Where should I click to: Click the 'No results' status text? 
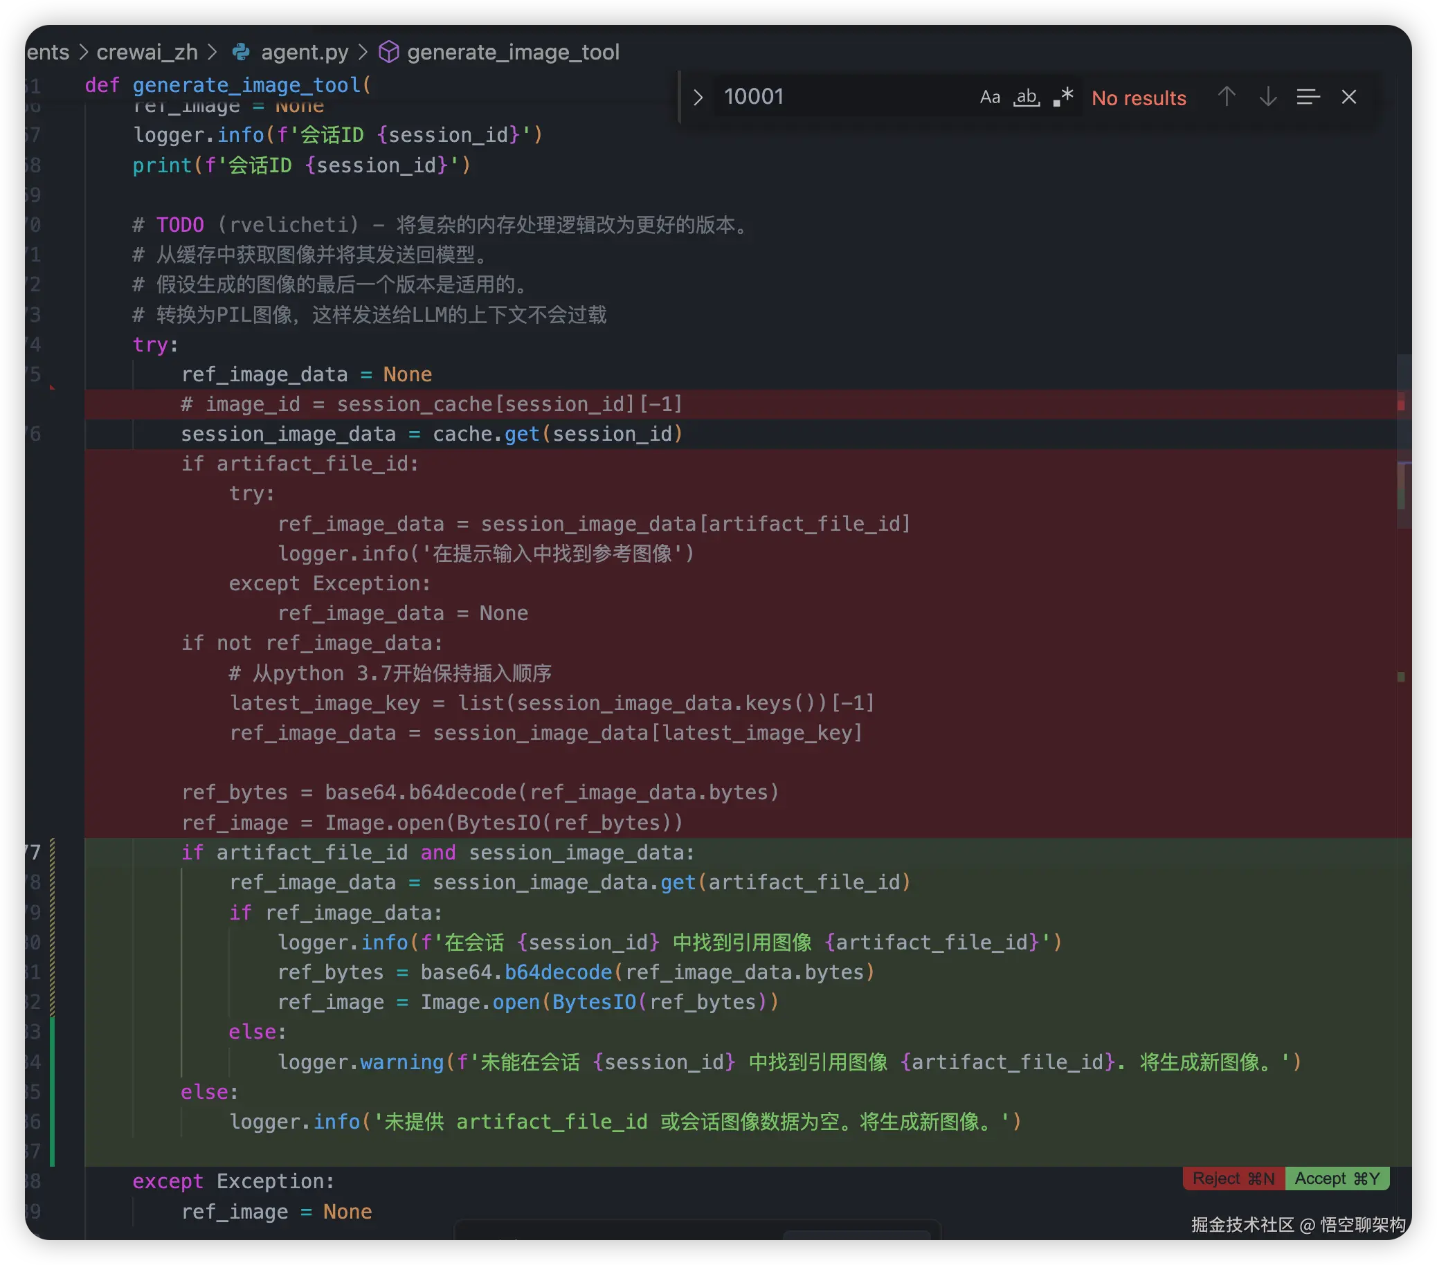[1138, 98]
